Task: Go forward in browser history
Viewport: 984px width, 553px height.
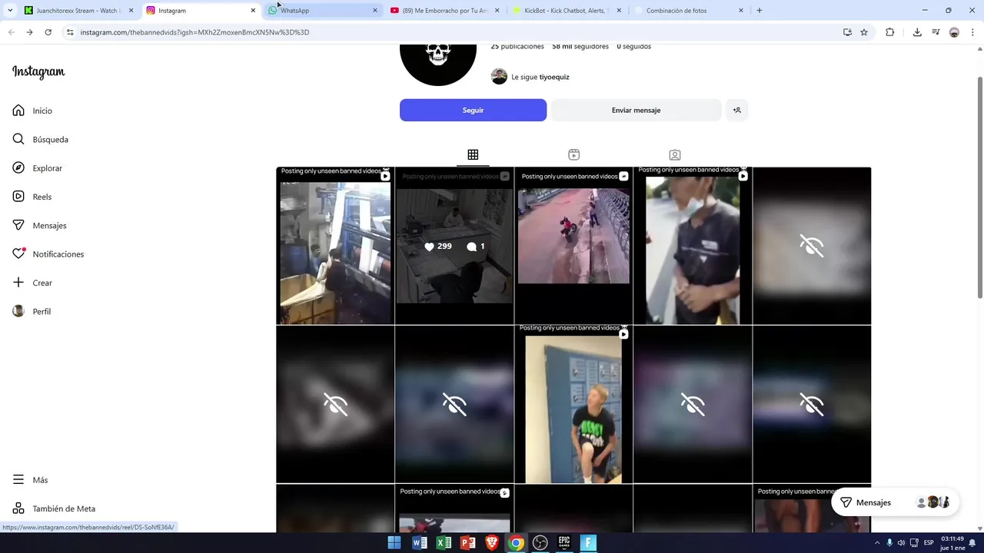Action: click(x=29, y=32)
